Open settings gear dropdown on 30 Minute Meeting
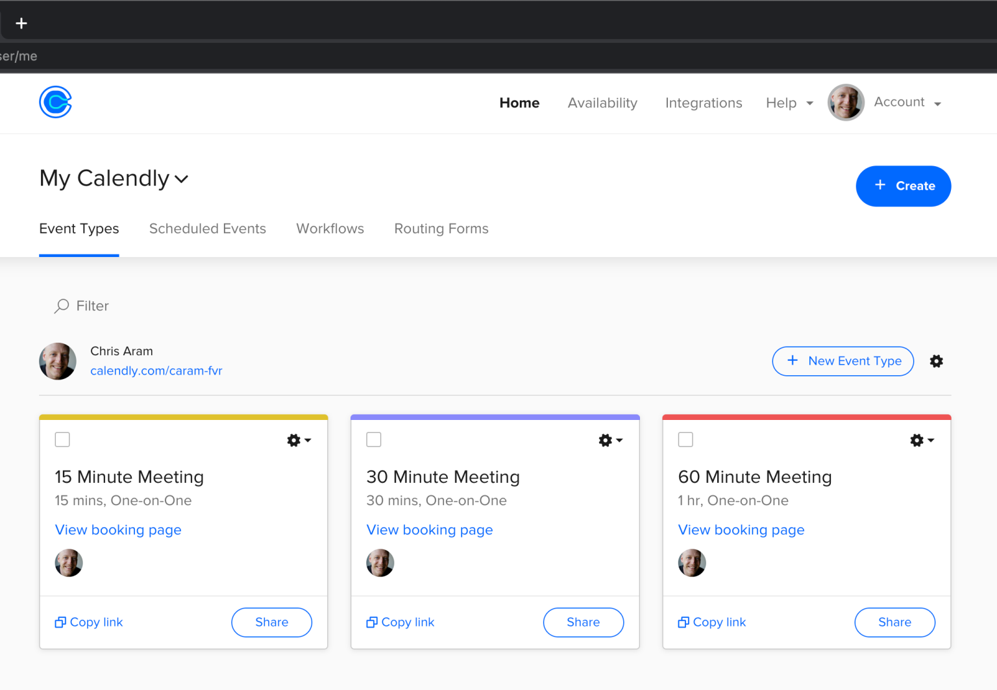The width and height of the screenshot is (997, 690). pyautogui.click(x=610, y=440)
